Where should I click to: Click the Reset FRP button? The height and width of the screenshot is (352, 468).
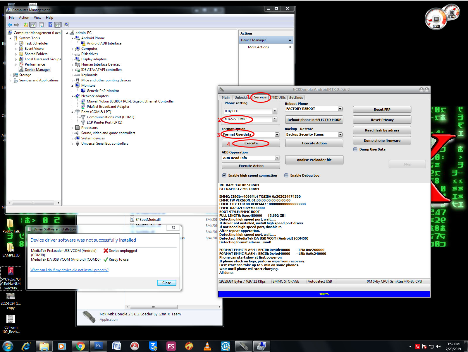(x=382, y=110)
